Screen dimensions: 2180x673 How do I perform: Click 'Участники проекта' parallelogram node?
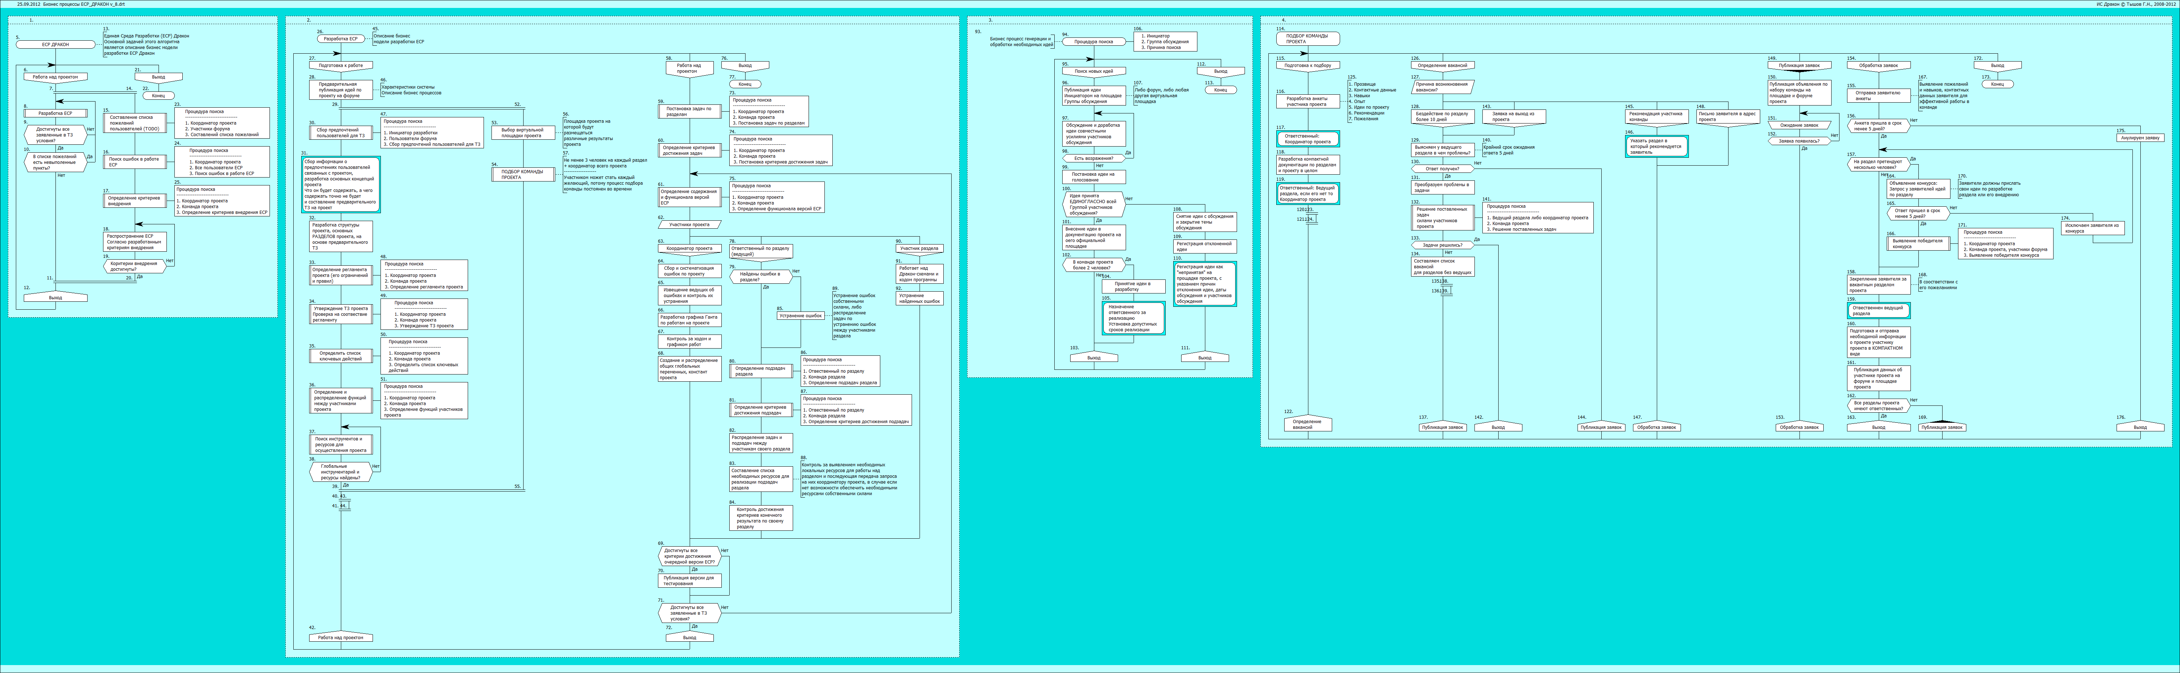pyautogui.click(x=690, y=225)
